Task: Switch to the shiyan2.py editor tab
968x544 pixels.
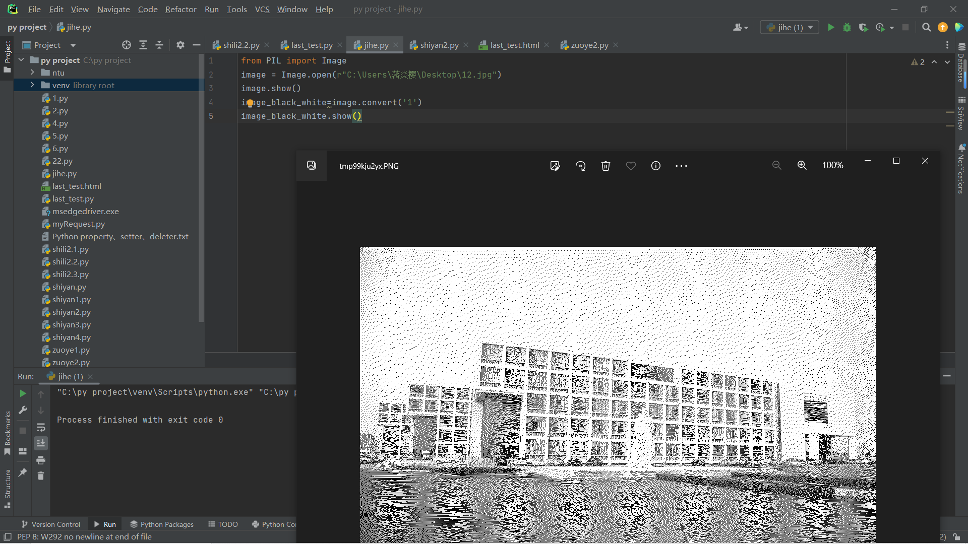Action: 439,45
